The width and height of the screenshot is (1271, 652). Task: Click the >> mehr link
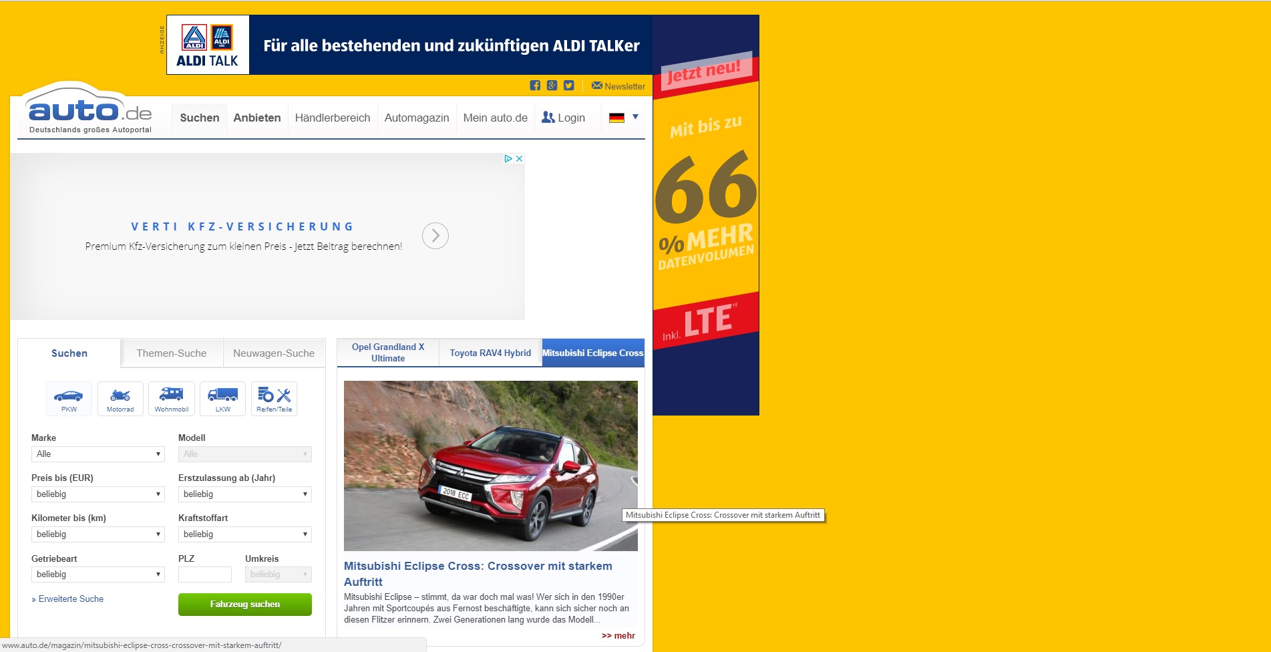point(618,635)
